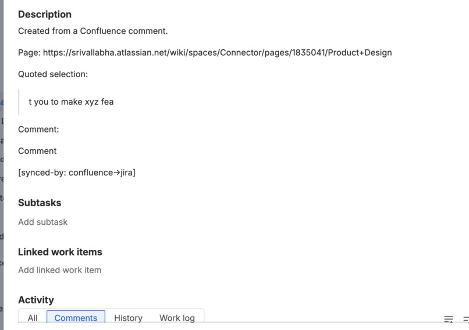This screenshot has width=469, height=330.
Task: Click the Linked work items heading
Action: tap(60, 252)
